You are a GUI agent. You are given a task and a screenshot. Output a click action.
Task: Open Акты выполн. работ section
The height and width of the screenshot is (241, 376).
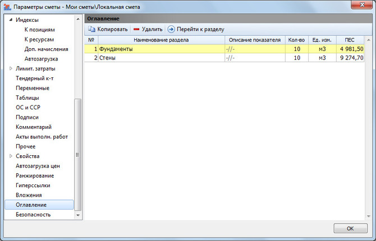coord(42,137)
